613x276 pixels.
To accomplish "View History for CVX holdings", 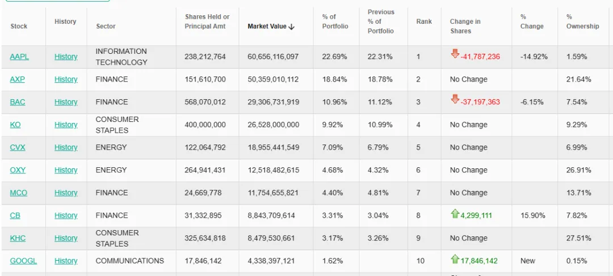I will (66, 147).
